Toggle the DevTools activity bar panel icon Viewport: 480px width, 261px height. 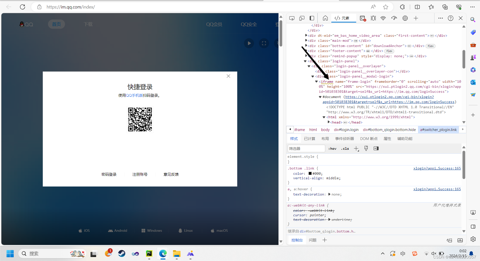[312, 18]
